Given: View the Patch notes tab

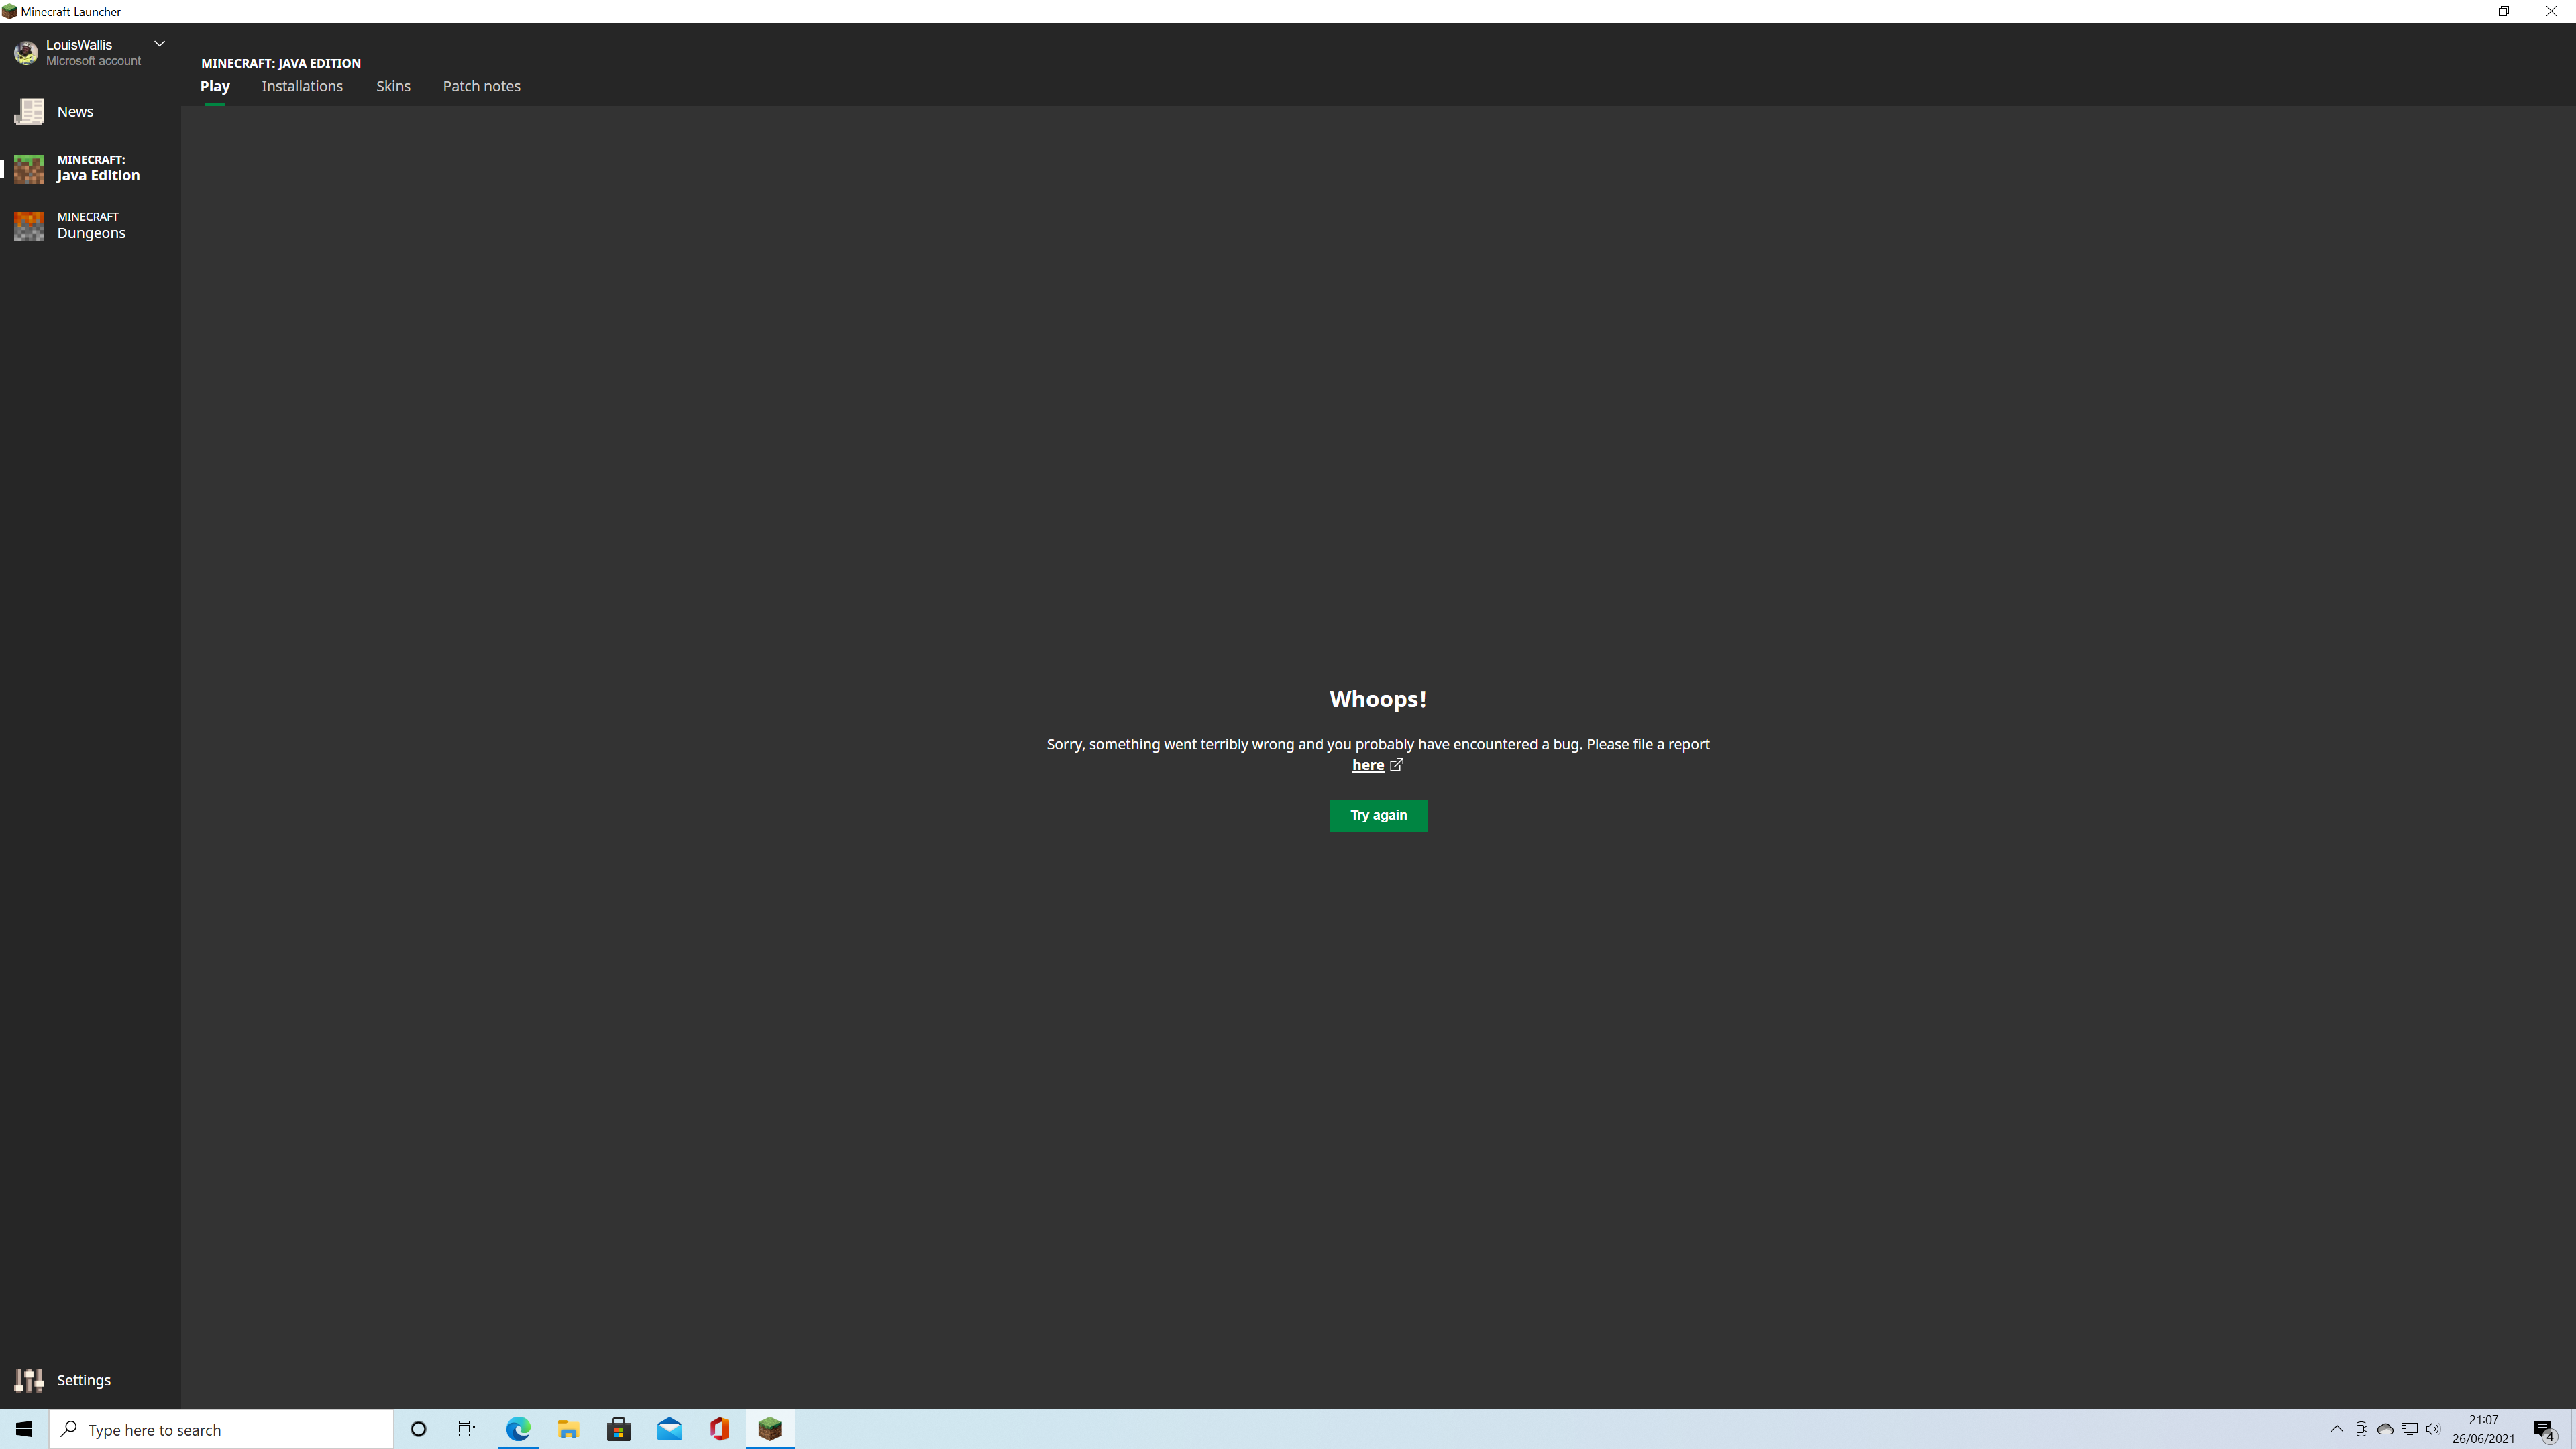Looking at the screenshot, I should click(481, 86).
